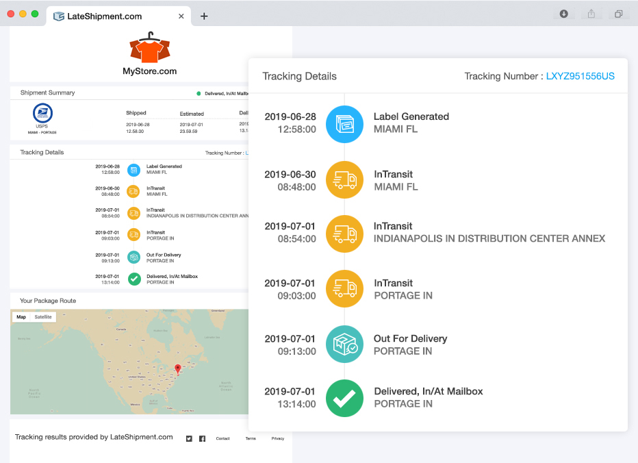The image size is (638, 463).
Task: Show the browser tab overview icon
Action: 618,14
